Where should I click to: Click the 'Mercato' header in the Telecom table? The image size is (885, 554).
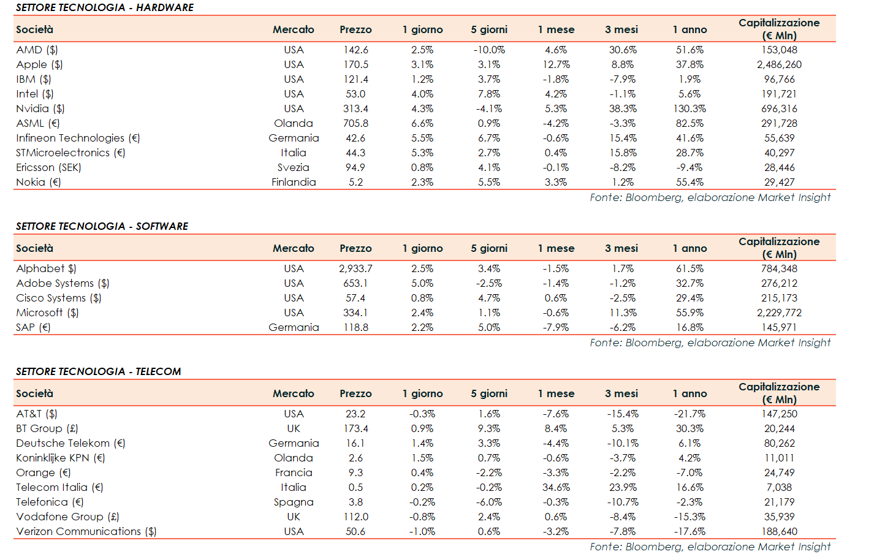coord(294,393)
